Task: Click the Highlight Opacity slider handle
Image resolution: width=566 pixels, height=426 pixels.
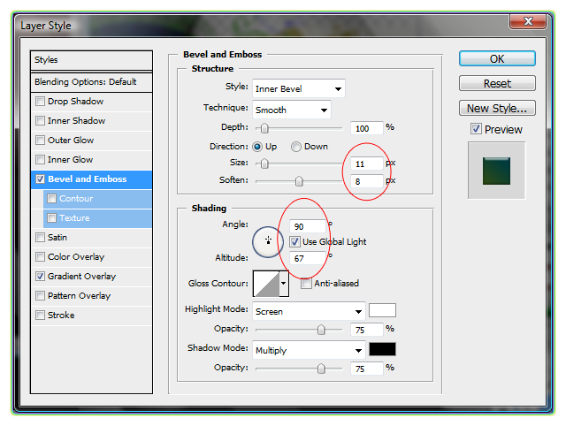Action: (x=321, y=330)
